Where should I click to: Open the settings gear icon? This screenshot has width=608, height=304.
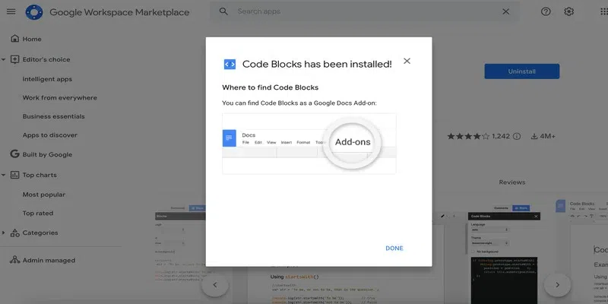point(568,11)
